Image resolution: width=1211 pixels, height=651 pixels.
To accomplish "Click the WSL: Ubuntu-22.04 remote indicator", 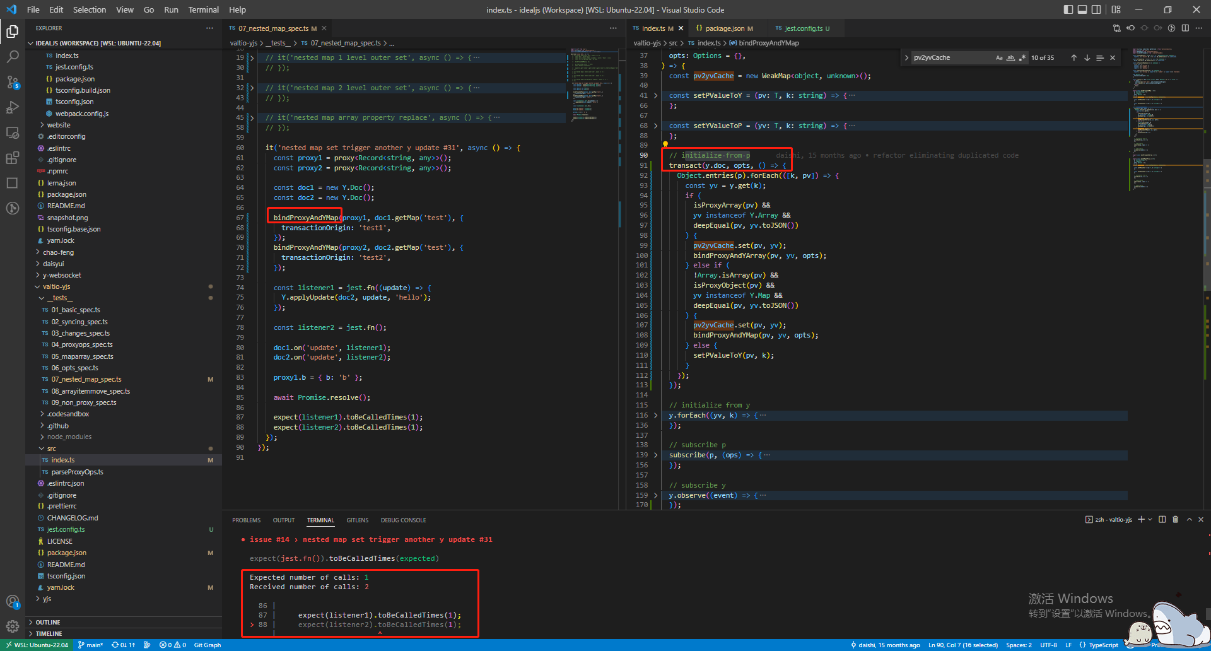I will pyautogui.click(x=36, y=645).
